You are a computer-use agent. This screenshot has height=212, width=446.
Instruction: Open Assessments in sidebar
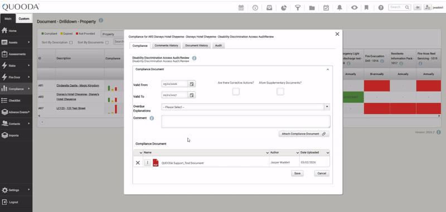pyautogui.click(x=16, y=54)
